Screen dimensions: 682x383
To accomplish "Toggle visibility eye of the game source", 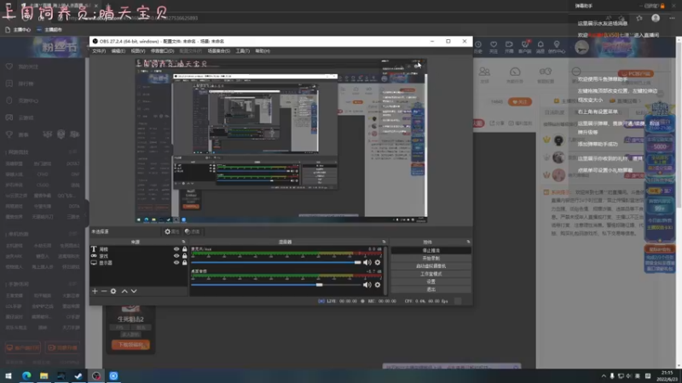I will coord(176,256).
